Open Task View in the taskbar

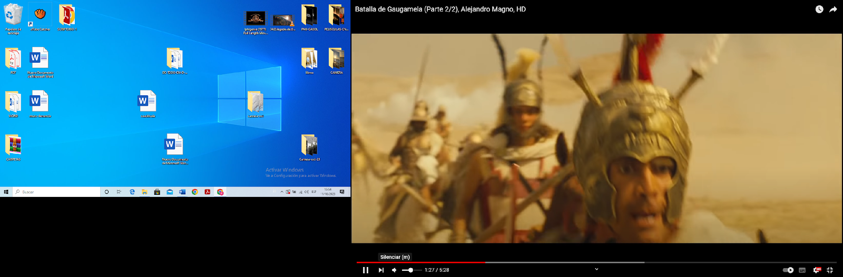point(119,192)
